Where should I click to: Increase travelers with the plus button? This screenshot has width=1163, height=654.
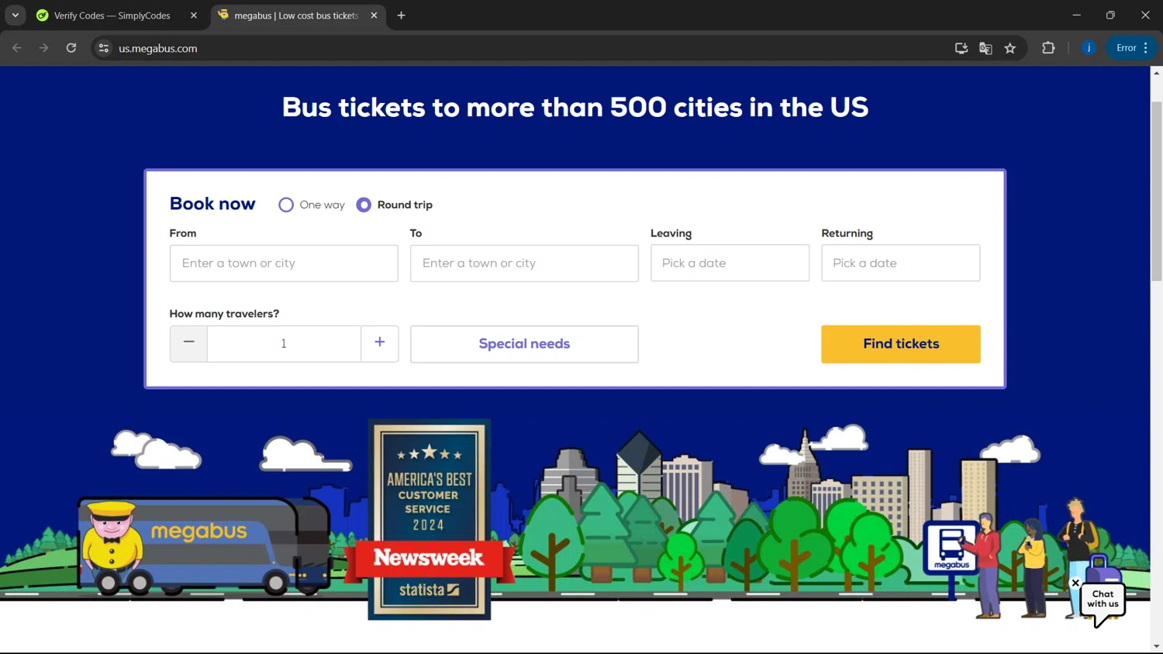(x=380, y=343)
